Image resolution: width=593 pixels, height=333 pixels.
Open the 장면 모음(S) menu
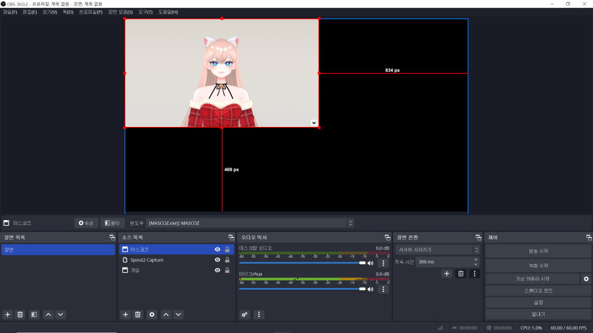(x=120, y=12)
